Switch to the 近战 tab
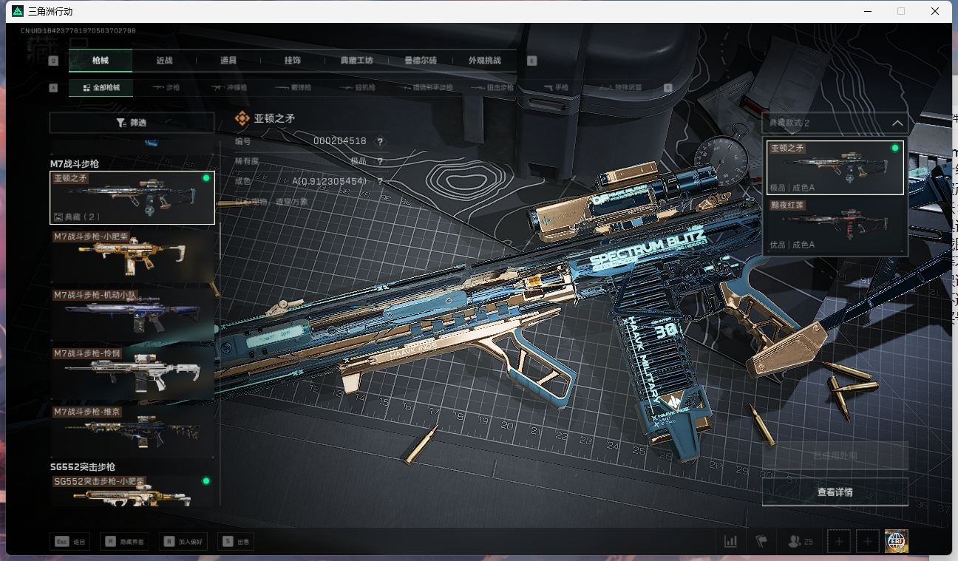Screen dimensions: 958x561 click(x=164, y=61)
